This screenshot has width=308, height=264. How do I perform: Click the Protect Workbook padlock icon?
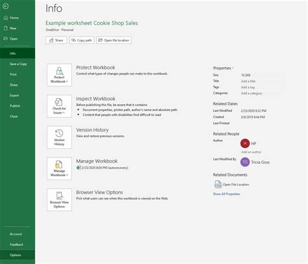(59, 71)
